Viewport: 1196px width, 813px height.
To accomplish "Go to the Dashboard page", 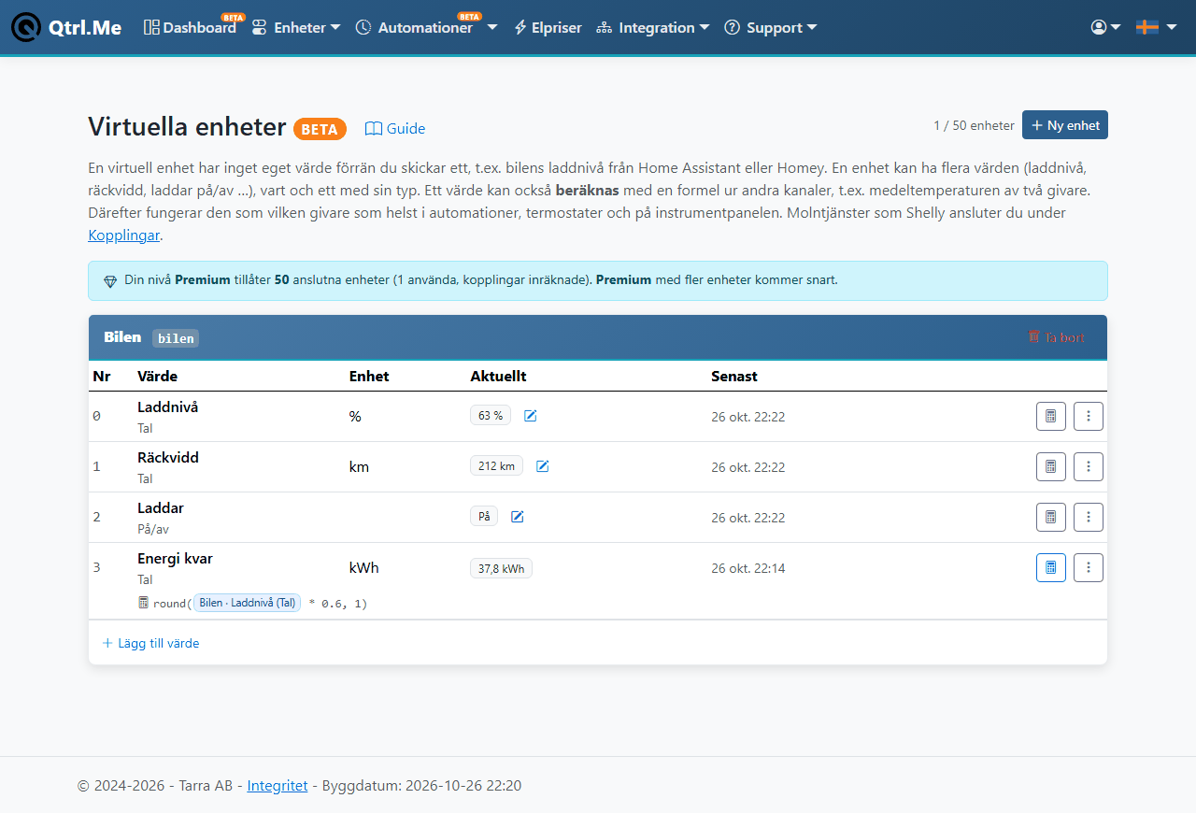I will click(190, 28).
